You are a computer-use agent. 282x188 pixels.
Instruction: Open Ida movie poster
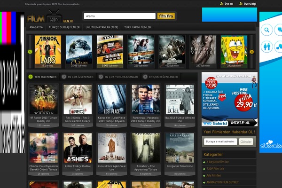coord(180,100)
